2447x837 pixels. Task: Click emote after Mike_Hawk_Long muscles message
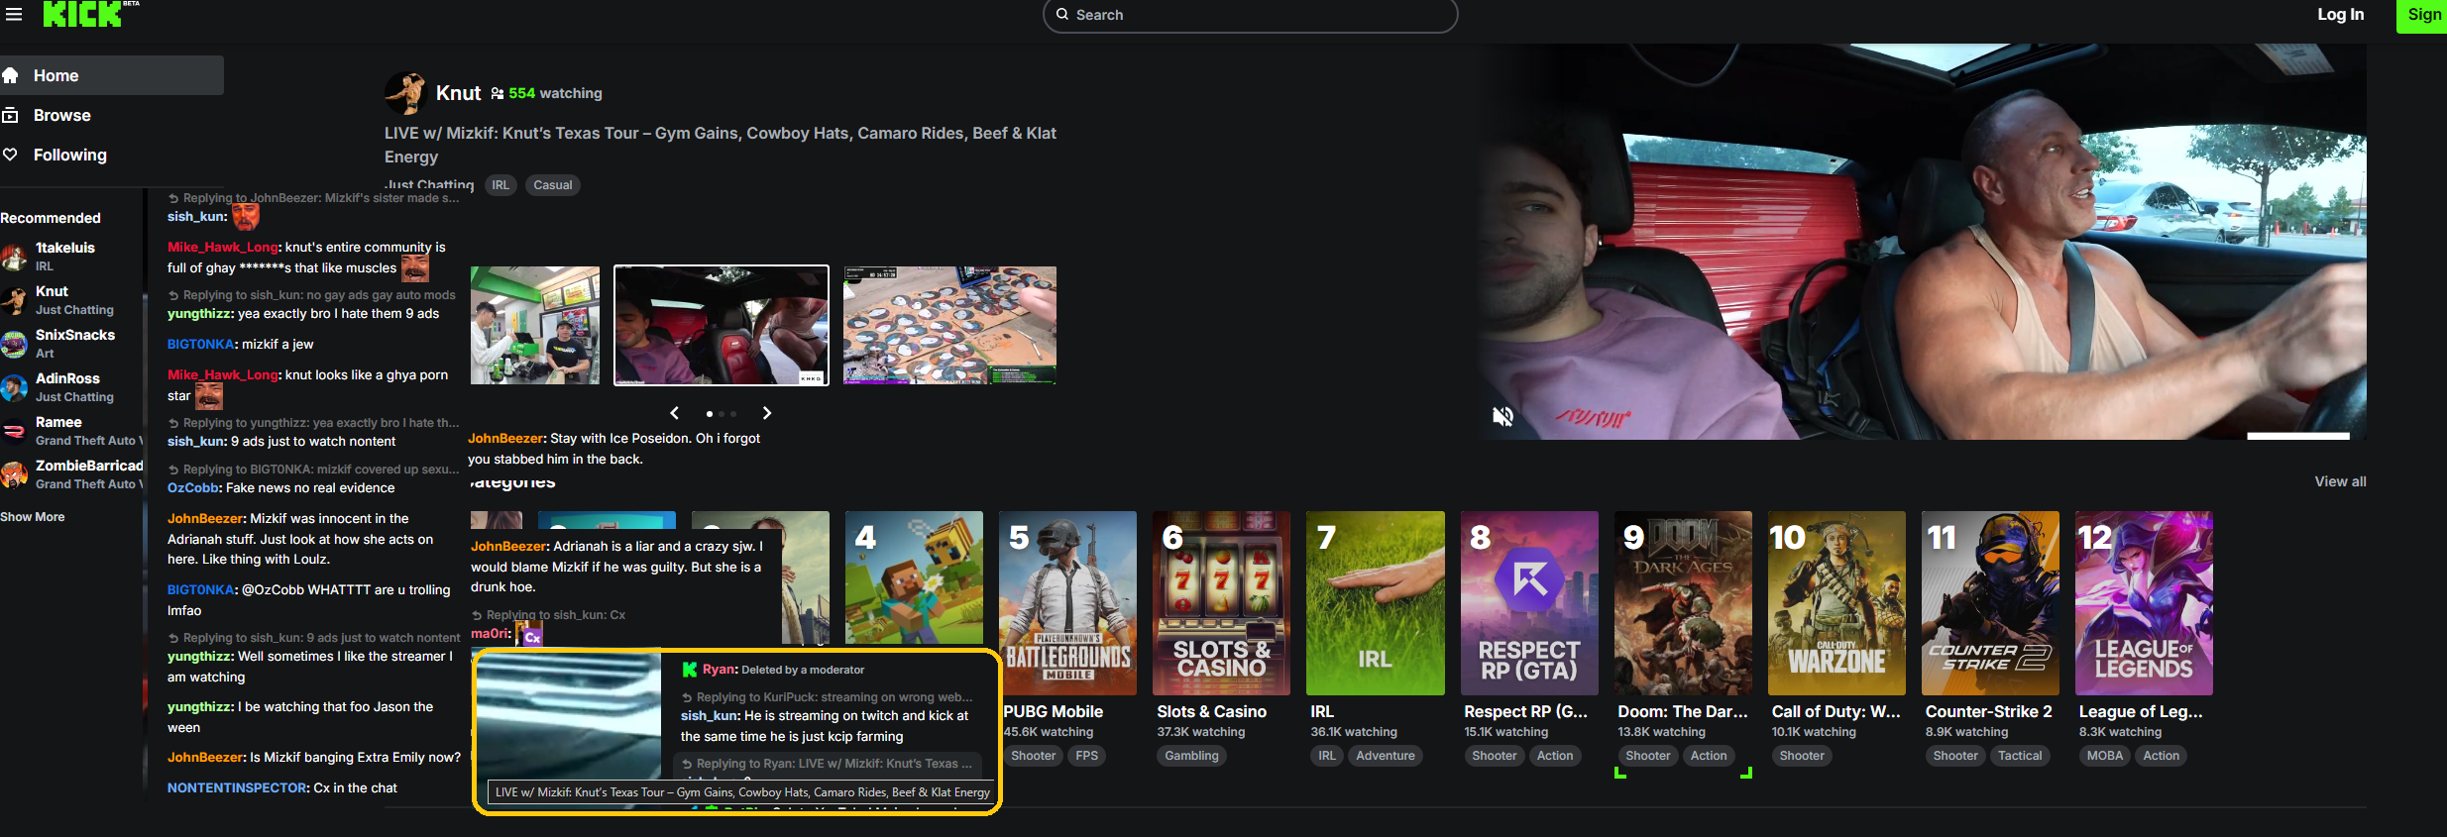tap(414, 267)
